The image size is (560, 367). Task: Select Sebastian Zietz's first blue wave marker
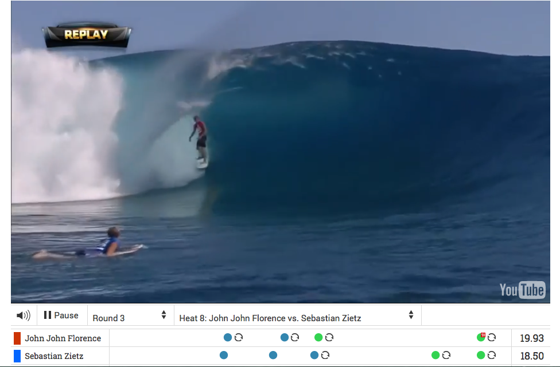coord(224,355)
